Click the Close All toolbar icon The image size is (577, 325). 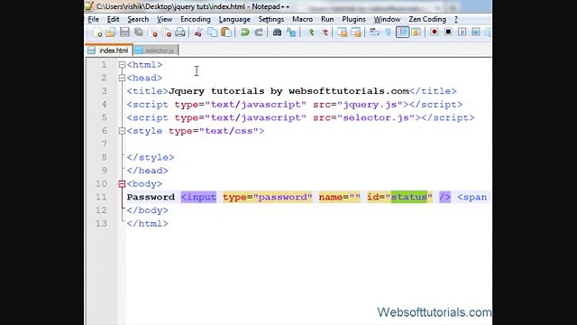[x=166, y=32]
